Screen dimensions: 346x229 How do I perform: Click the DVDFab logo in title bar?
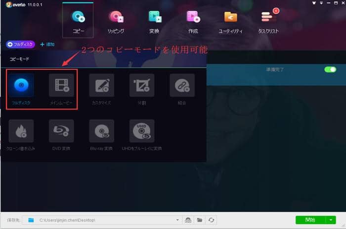pyautogui.click(x=16, y=4)
